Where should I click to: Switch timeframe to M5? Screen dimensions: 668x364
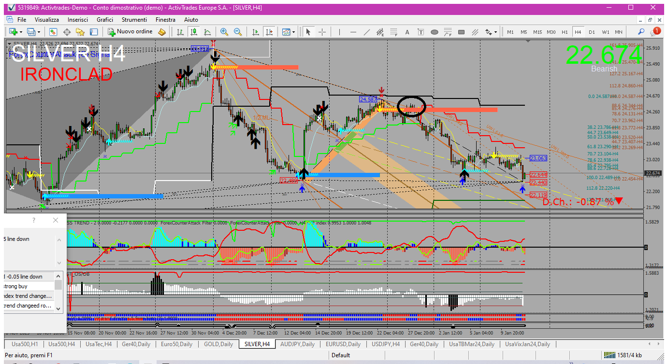[524, 32]
